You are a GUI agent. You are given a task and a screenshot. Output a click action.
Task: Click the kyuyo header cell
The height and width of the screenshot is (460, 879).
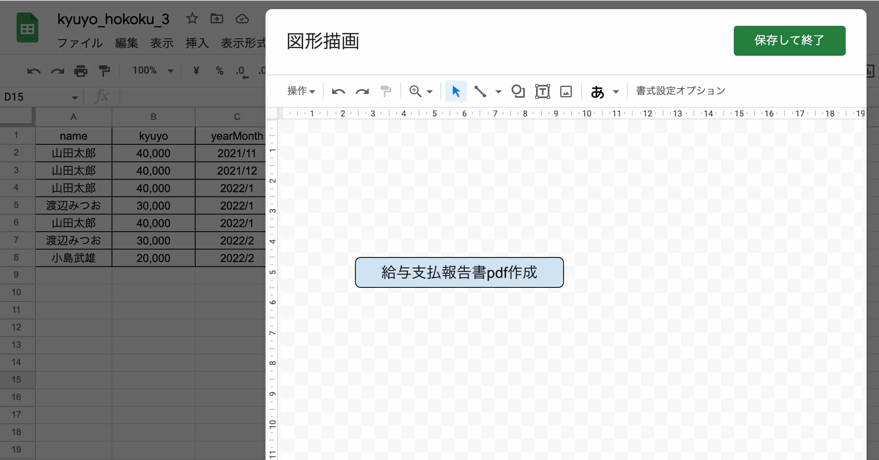[x=154, y=136]
